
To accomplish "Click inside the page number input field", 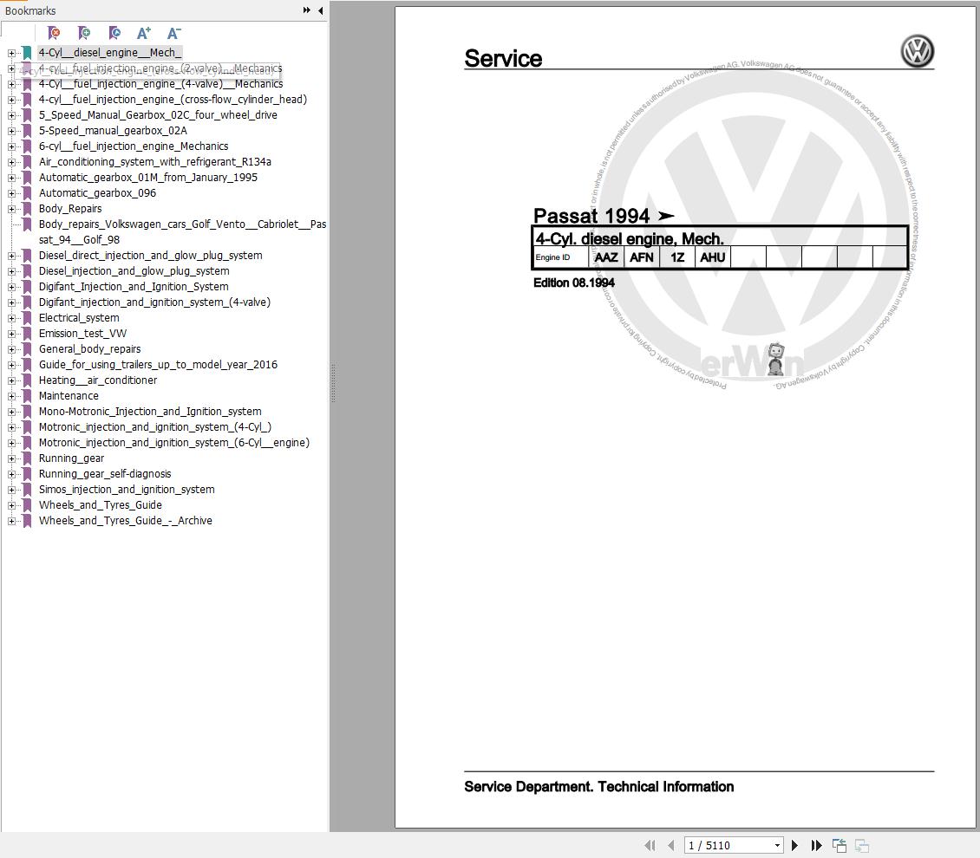I will point(720,845).
